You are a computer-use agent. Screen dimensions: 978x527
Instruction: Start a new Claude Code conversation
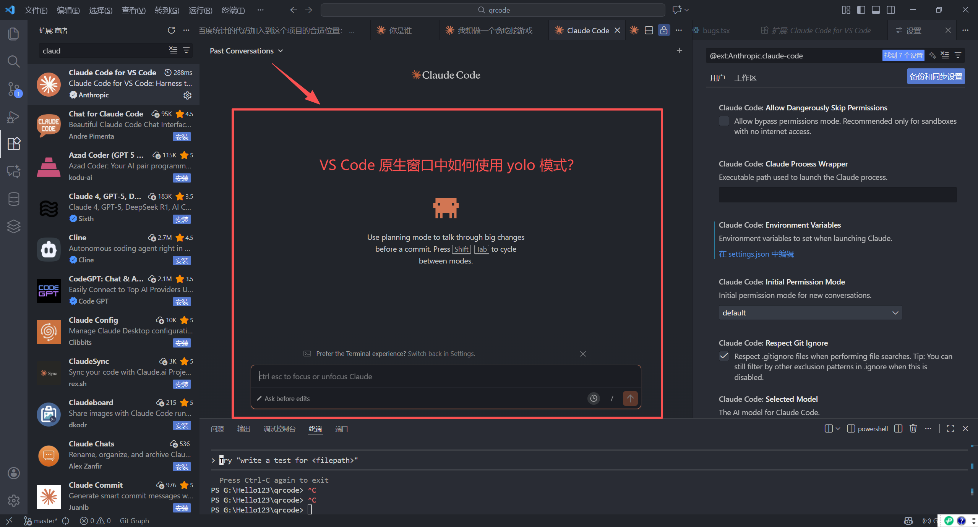(x=679, y=50)
